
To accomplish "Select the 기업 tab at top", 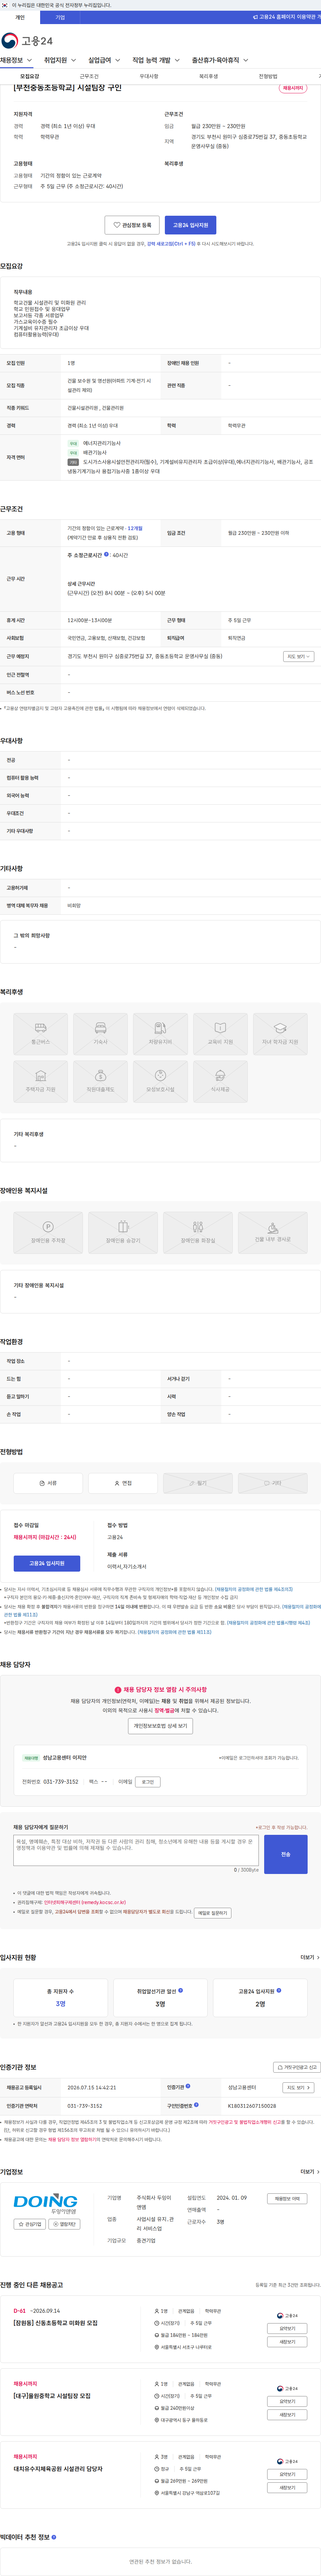I will point(60,17).
